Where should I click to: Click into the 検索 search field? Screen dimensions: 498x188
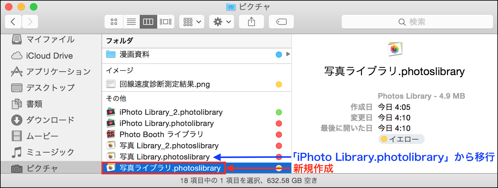417,22
